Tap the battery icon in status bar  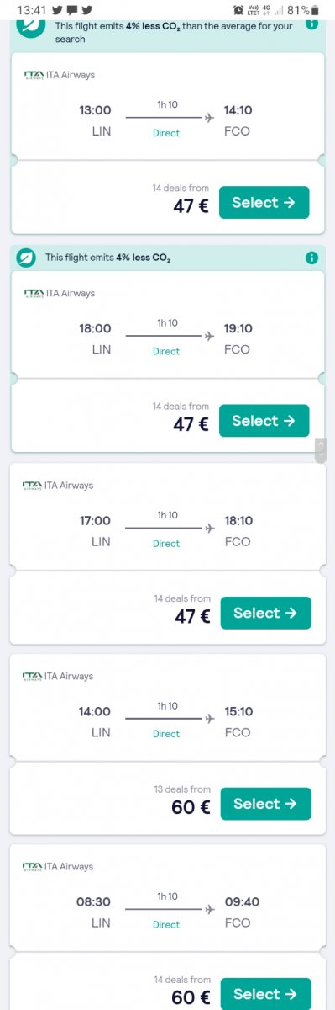[x=315, y=10]
